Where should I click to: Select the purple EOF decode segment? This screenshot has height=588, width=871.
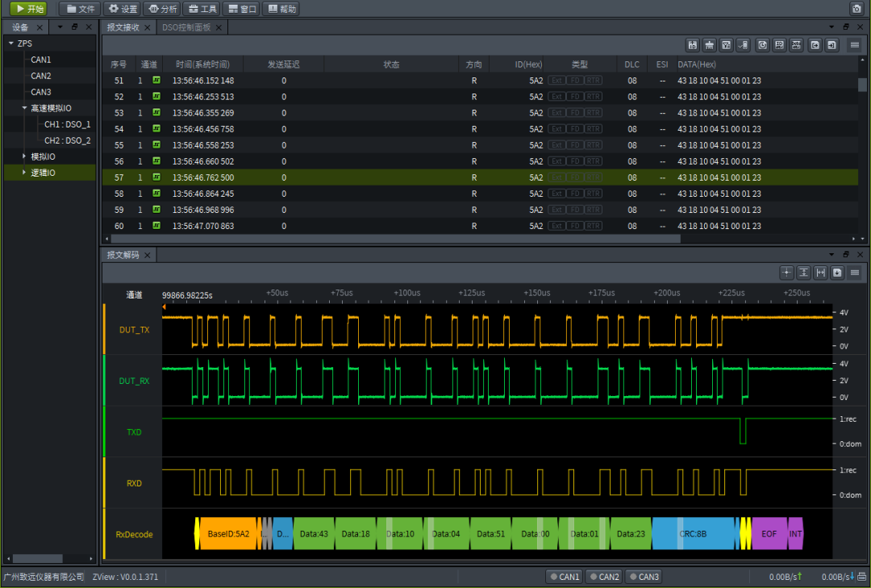(769, 533)
